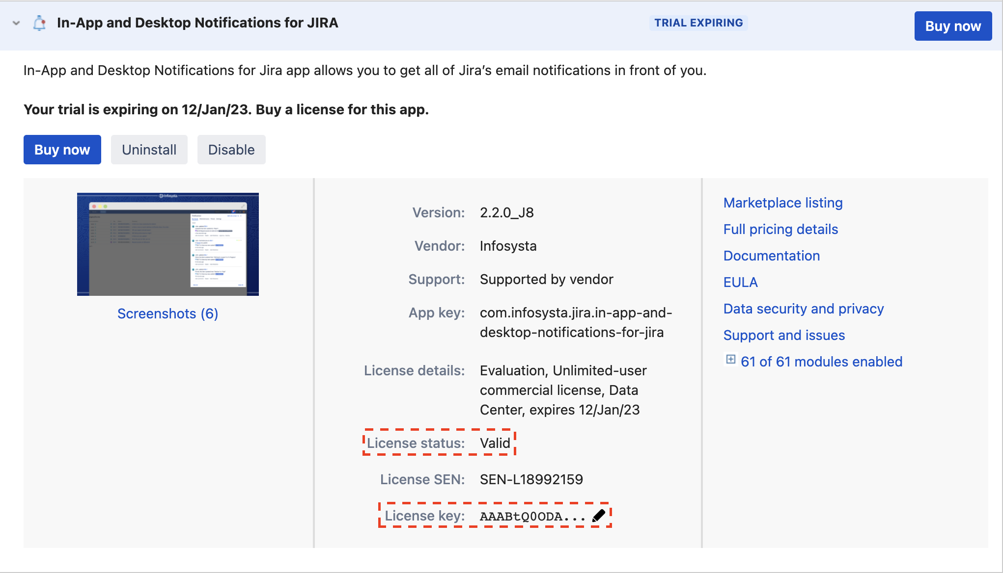Open the Marketplace listing link
Screen dimensions: 1003x573
click(783, 203)
